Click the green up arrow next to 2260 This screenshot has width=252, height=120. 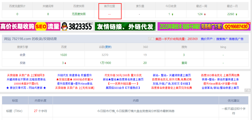pyautogui.click(x=237, y=14)
